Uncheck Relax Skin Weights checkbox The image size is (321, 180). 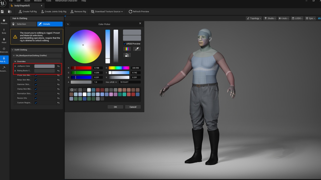point(36,80)
